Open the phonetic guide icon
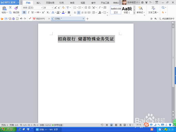176x132 pixels. tap(68, 8)
